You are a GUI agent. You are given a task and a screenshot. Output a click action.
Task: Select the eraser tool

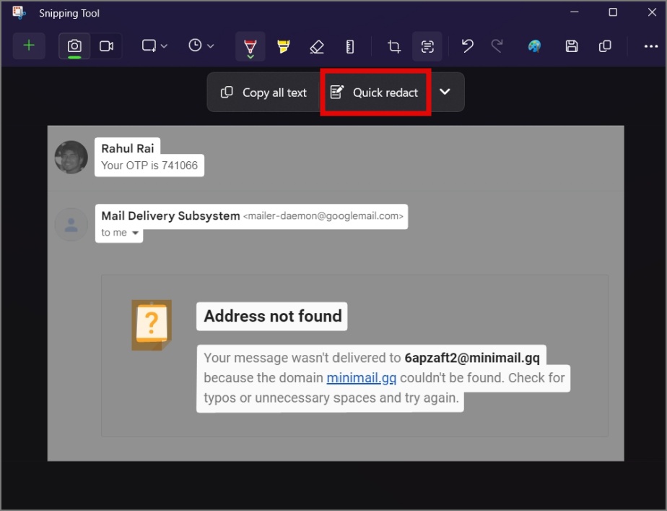tap(317, 46)
